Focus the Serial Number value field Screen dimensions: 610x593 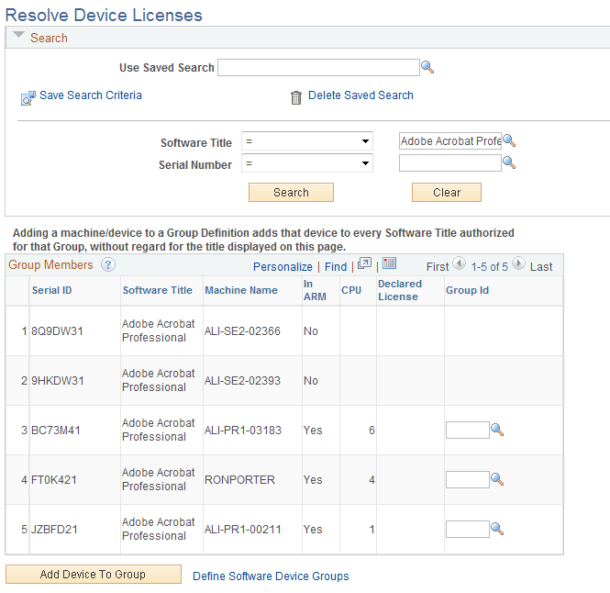click(x=450, y=163)
